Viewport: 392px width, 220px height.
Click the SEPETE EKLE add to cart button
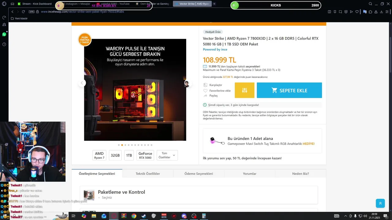[289, 90]
